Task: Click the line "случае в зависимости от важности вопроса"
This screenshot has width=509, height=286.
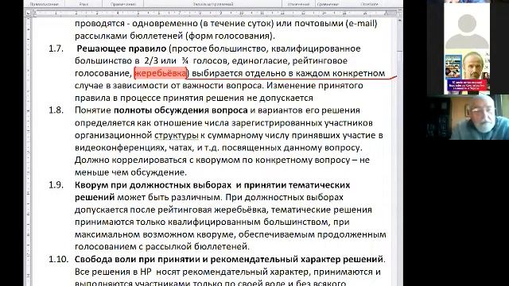Action: 219,86
